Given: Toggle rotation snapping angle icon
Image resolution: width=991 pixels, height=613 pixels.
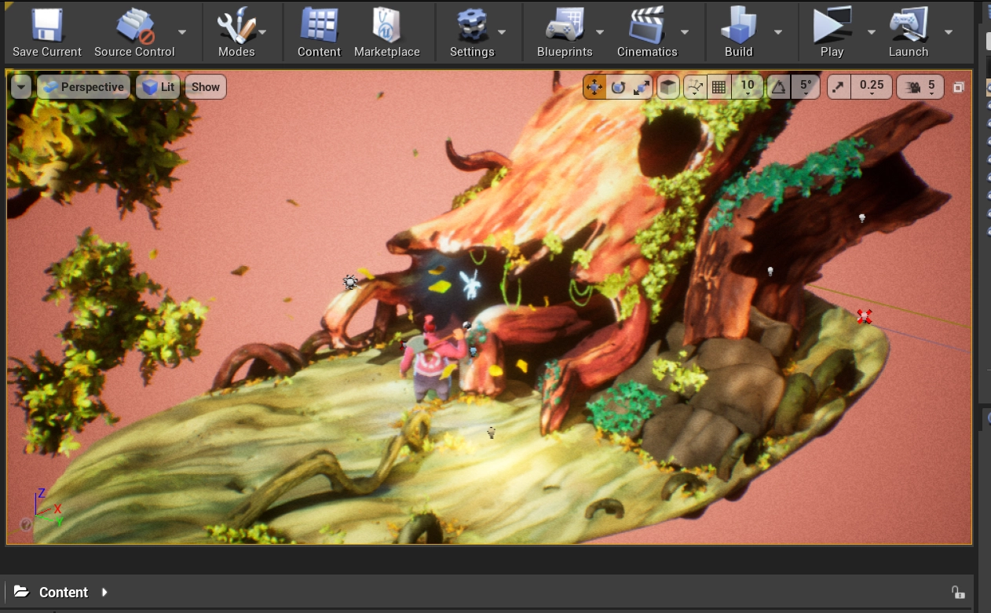Looking at the screenshot, I should (778, 87).
